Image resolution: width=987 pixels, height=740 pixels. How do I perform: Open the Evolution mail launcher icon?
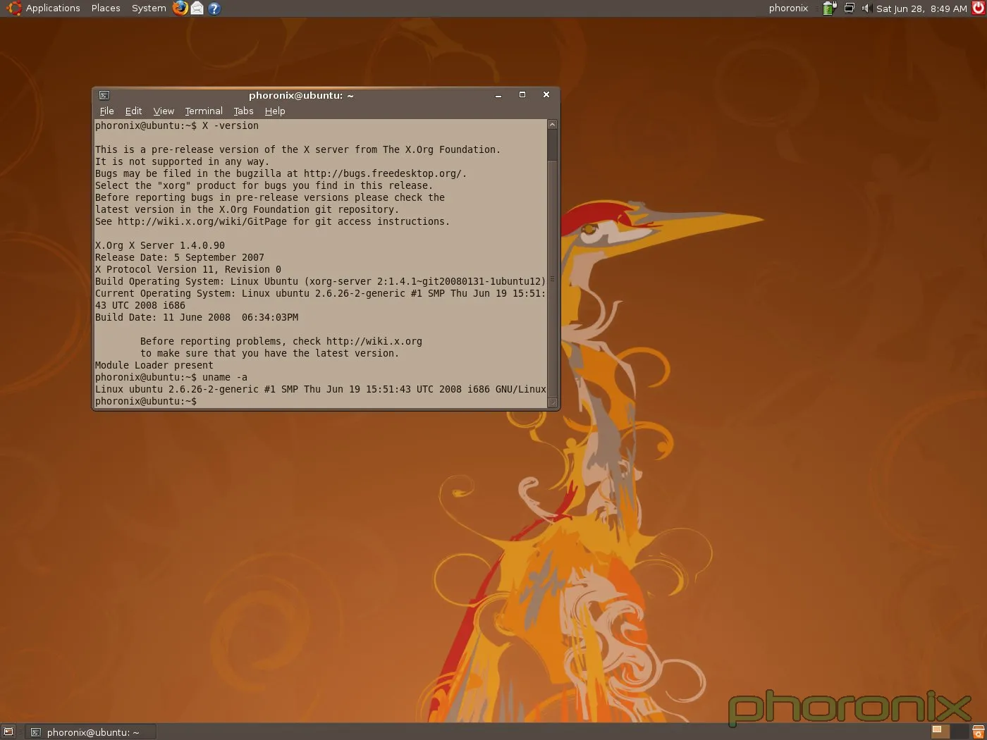pyautogui.click(x=197, y=8)
